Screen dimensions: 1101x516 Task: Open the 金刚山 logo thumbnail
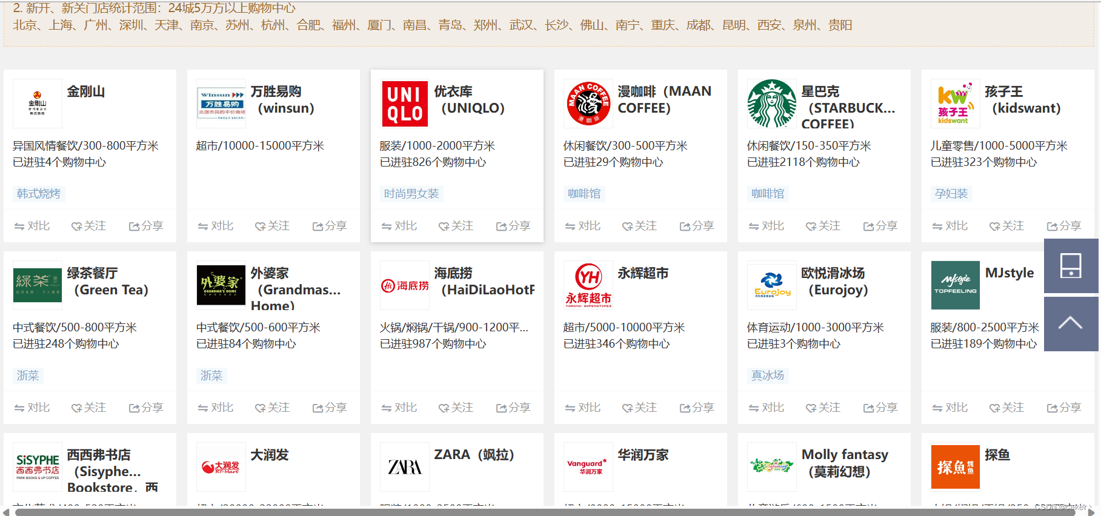38,104
